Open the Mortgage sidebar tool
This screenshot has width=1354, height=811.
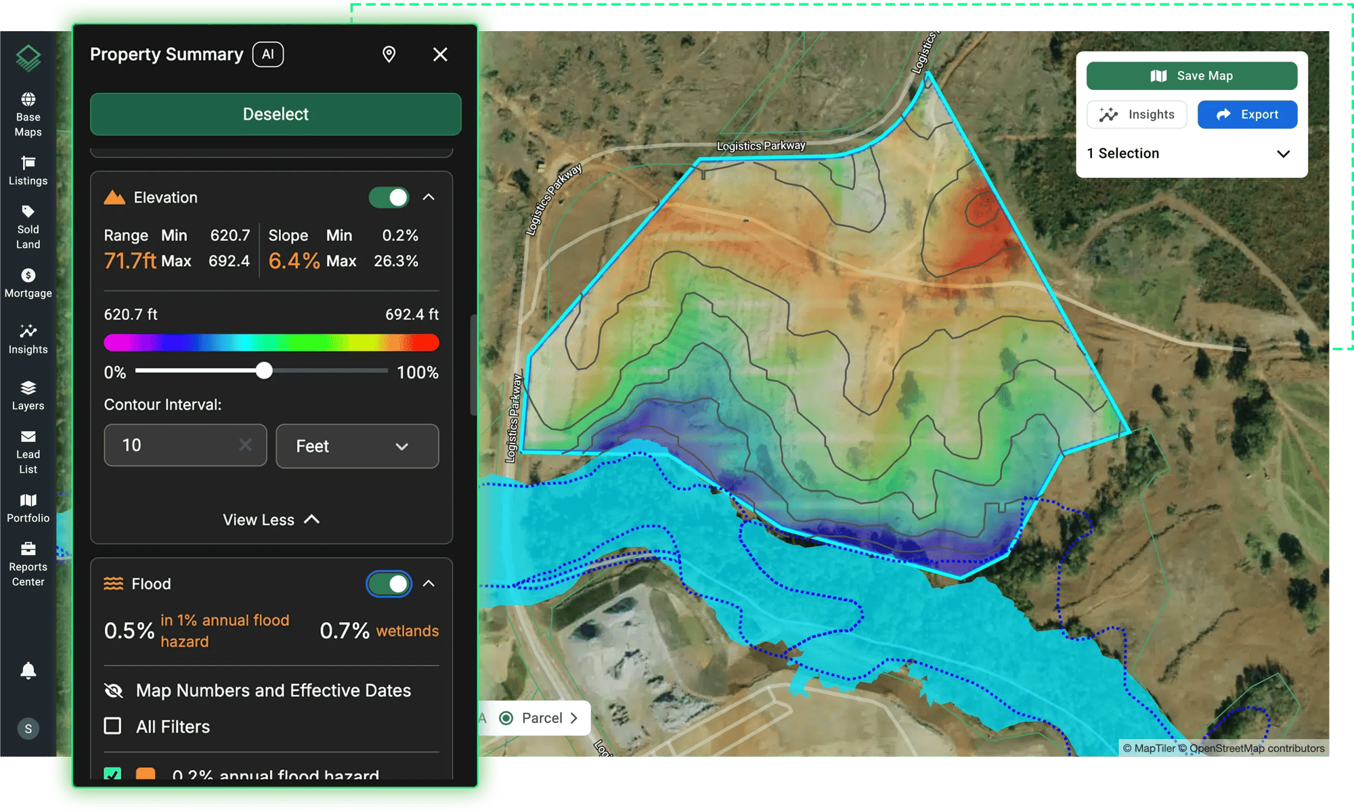tap(28, 284)
